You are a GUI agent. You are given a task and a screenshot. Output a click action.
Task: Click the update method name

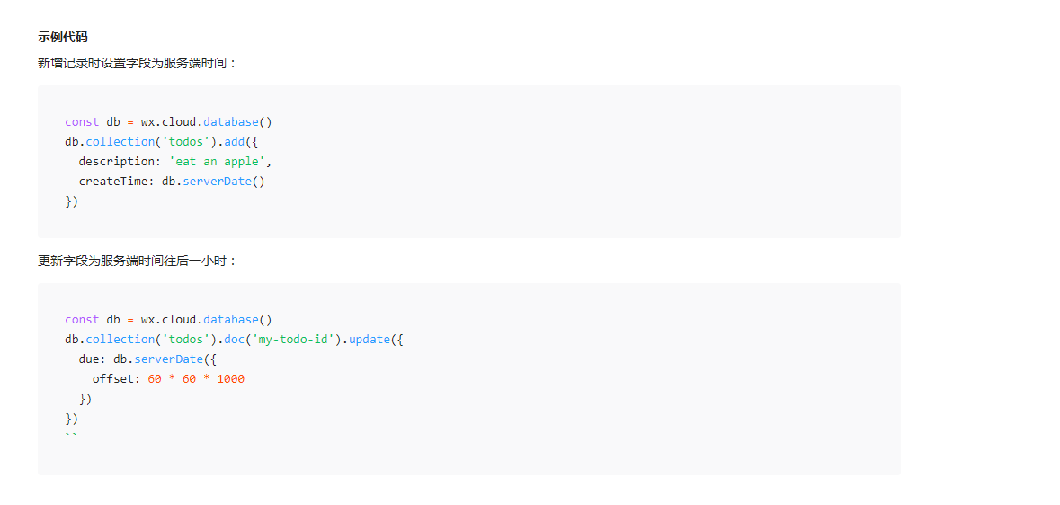370,340
